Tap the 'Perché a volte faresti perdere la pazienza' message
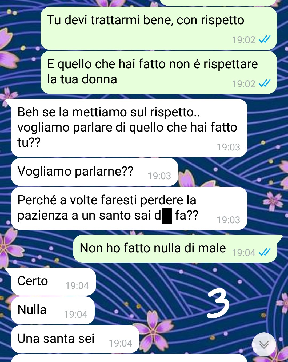Viewport: 288px width, 362px height. pyautogui.click(x=129, y=208)
